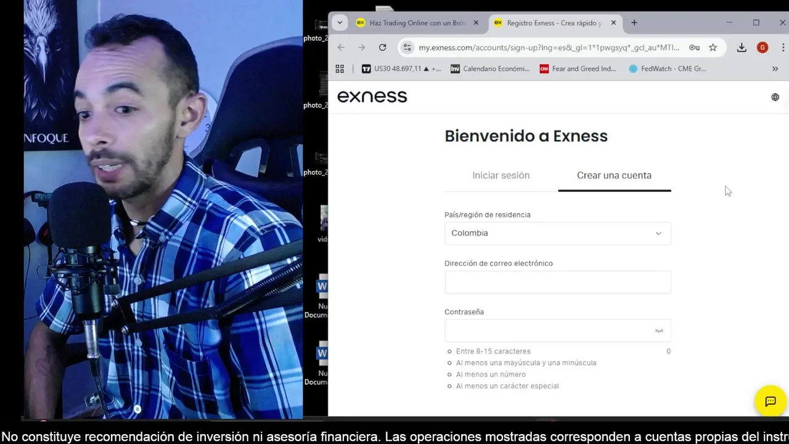Open the FedWatch CME bookmark
Image resolution: width=789 pixels, height=444 pixels.
(x=668, y=69)
